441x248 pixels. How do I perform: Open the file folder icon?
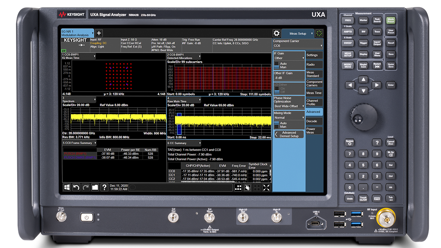click(95, 187)
